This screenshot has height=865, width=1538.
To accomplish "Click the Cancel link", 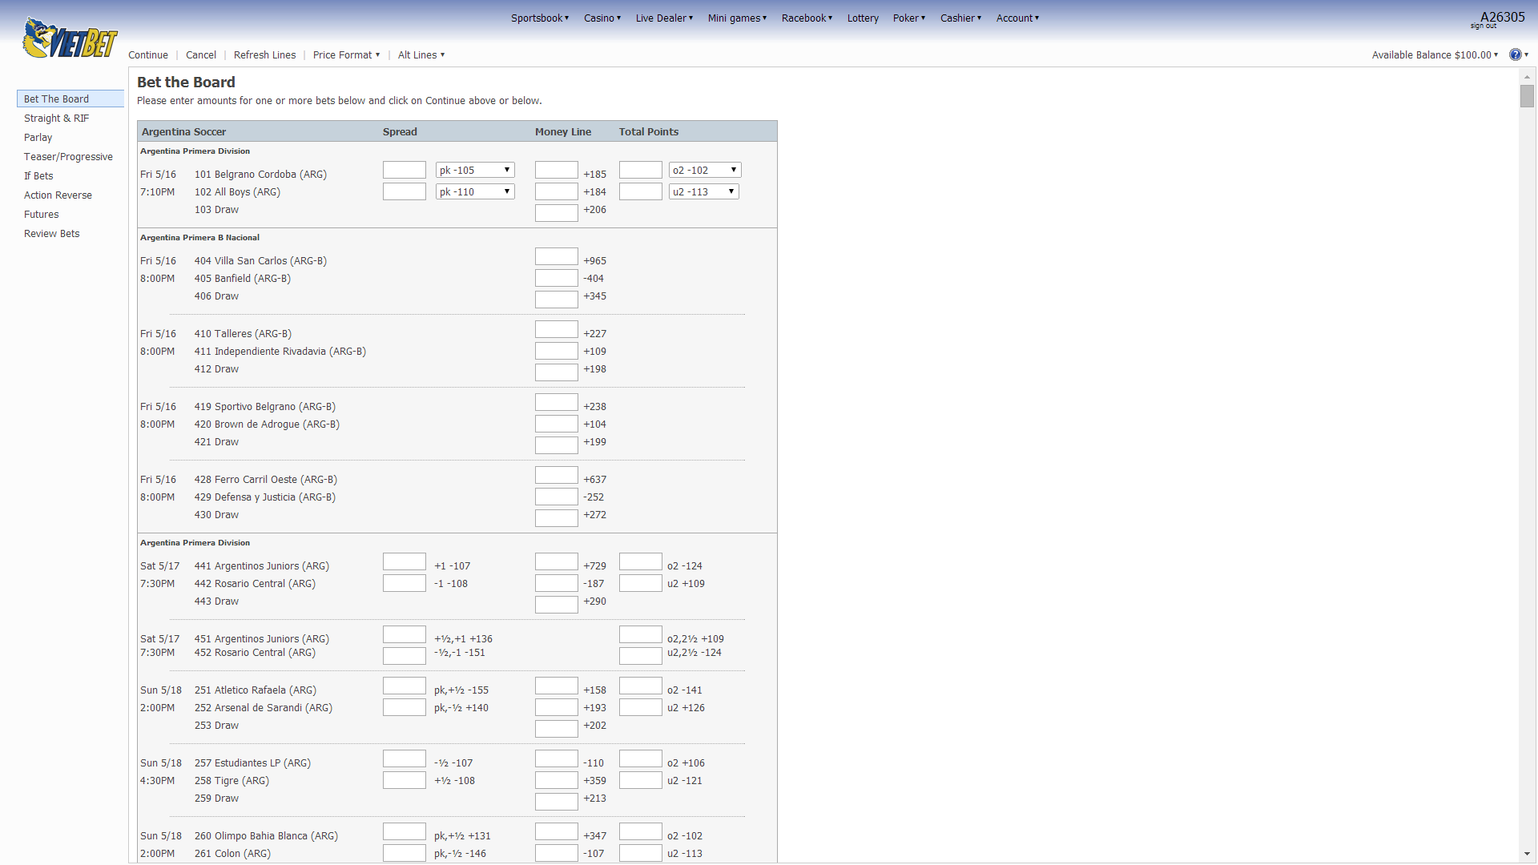I will coord(201,54).
